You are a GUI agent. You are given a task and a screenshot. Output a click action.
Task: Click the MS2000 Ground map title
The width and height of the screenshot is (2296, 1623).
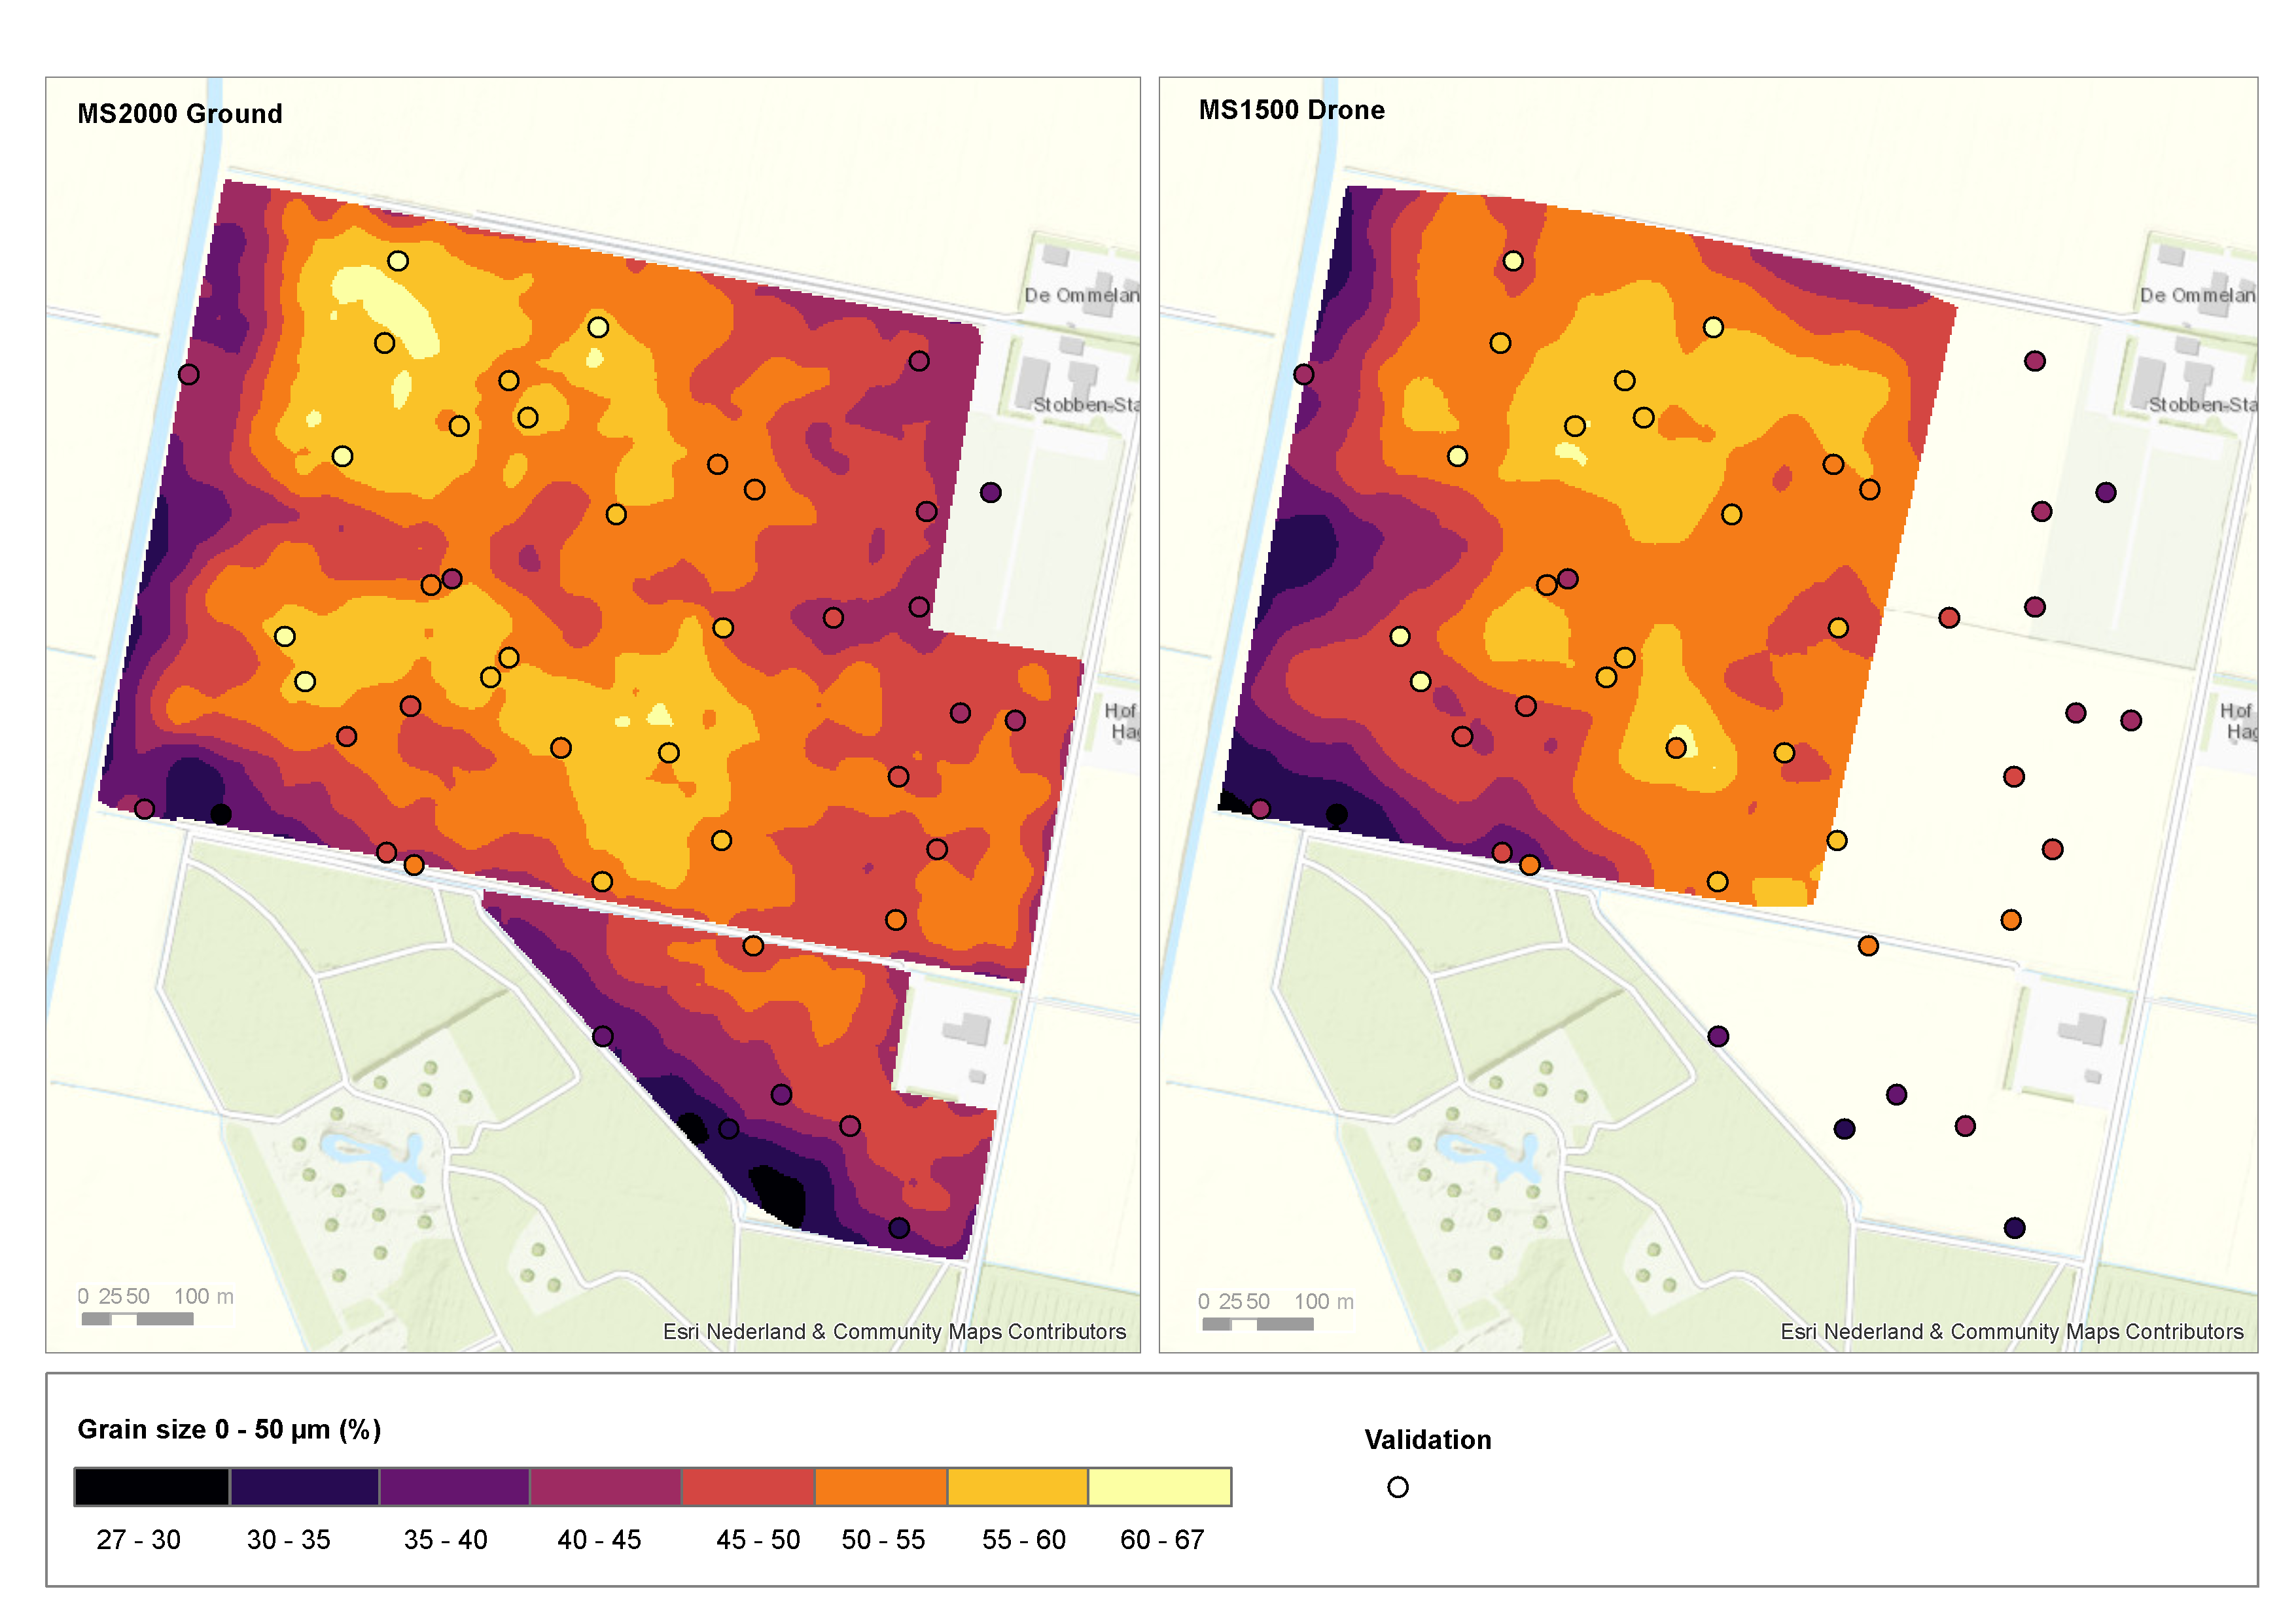point(180,114)
